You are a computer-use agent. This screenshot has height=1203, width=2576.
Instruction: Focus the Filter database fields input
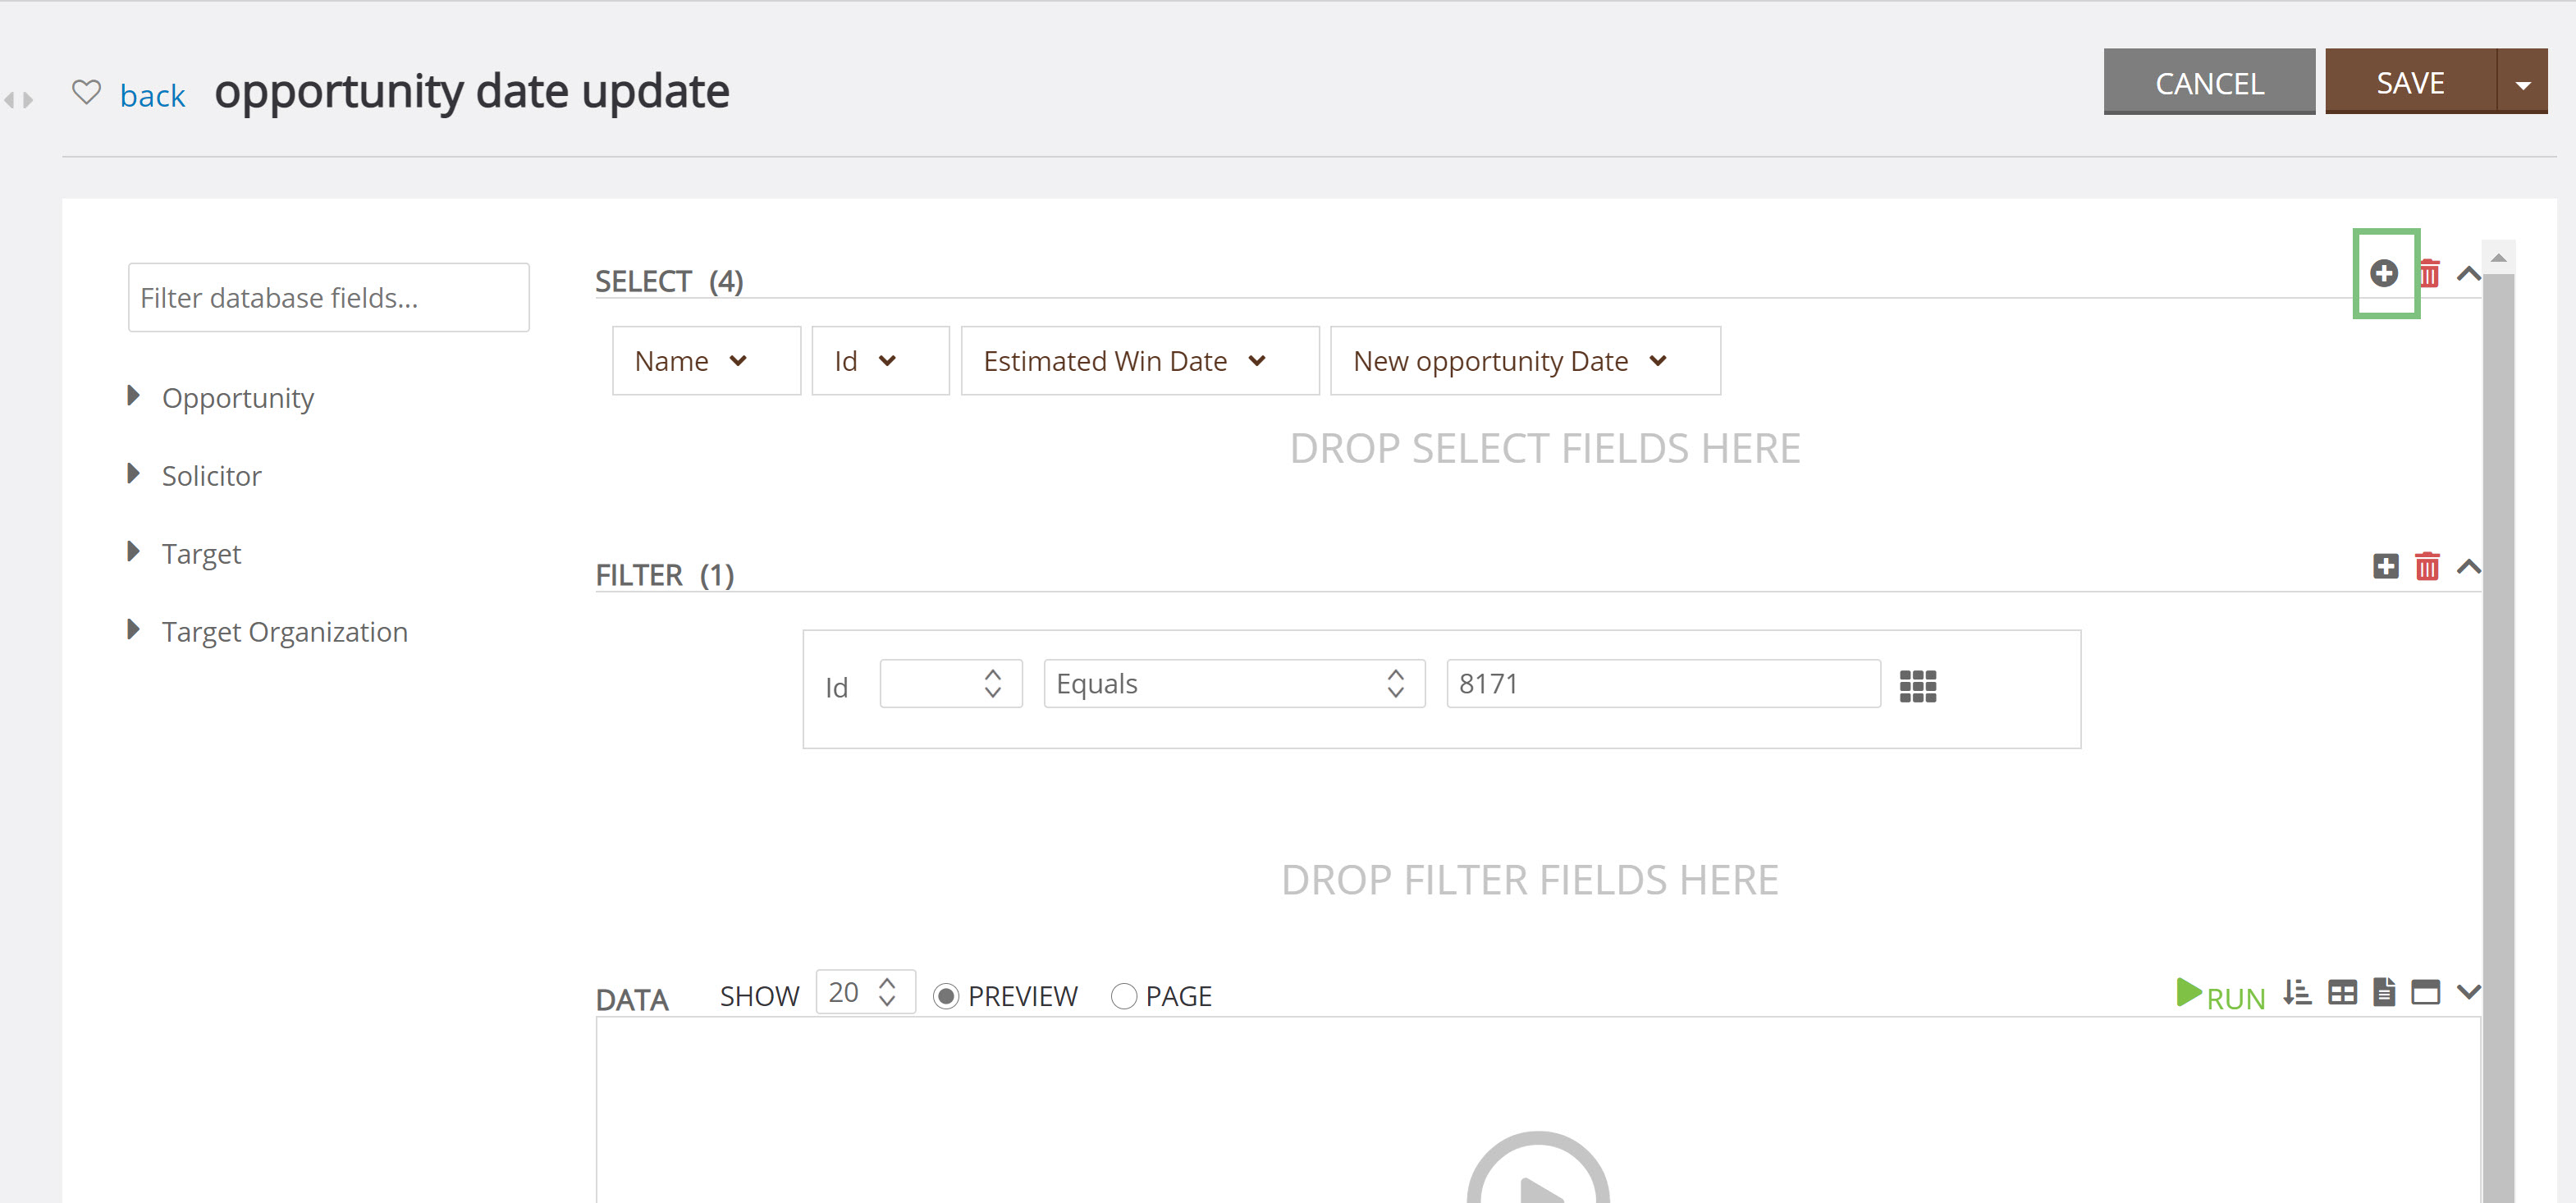pos(328,298)
